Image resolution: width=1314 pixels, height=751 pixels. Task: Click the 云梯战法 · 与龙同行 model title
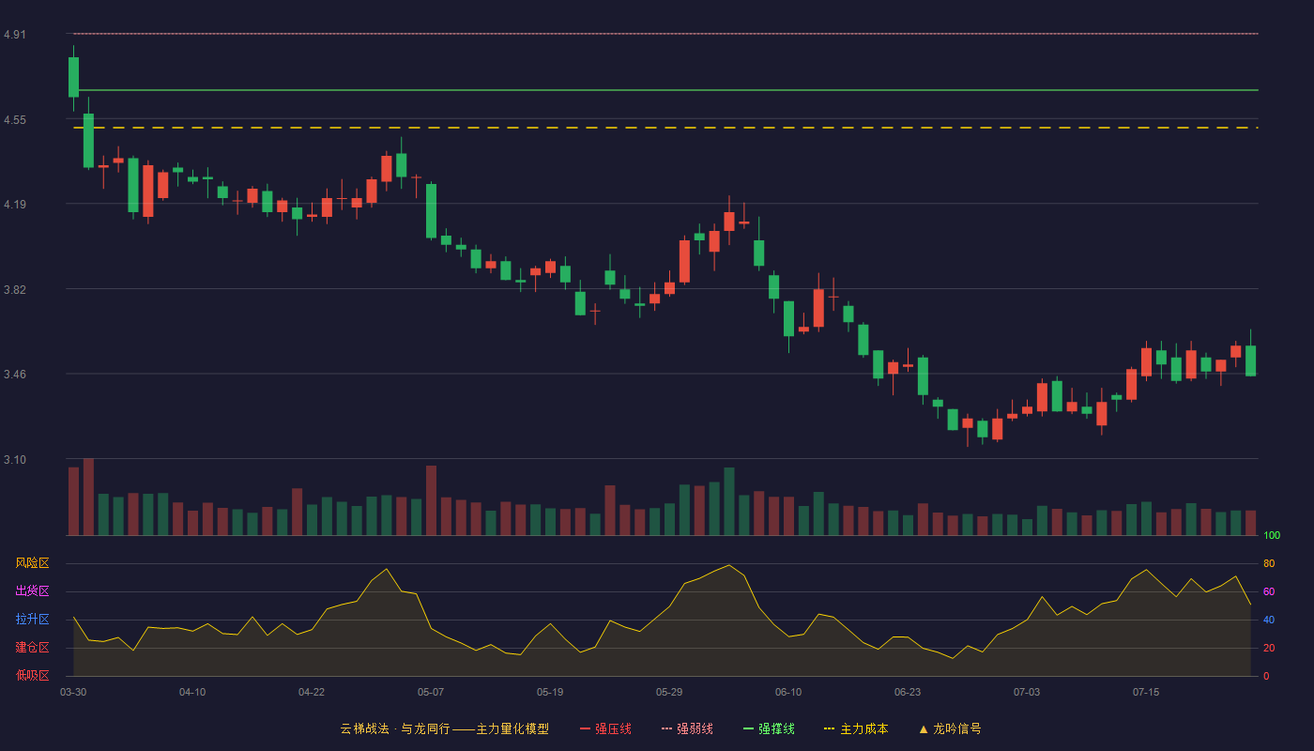tap(445, 728)
